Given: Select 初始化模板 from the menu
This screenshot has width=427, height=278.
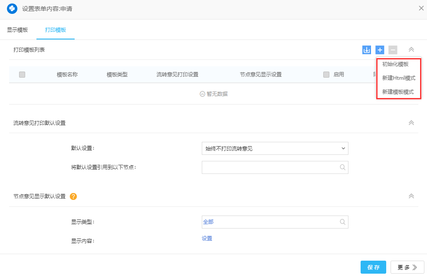Looking at the screenshot, I should coord(395,64).
